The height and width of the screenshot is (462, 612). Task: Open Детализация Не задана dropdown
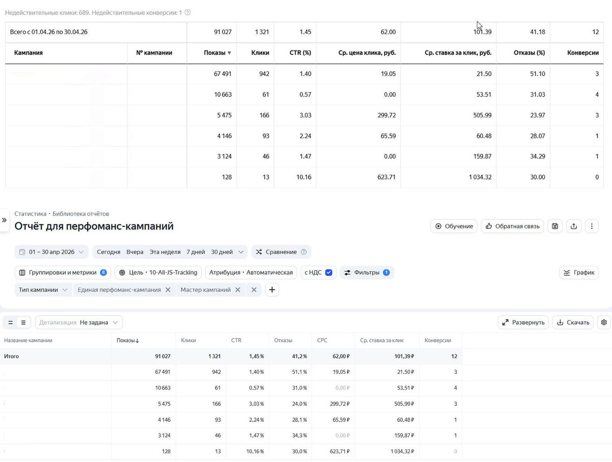coord(79,322)
